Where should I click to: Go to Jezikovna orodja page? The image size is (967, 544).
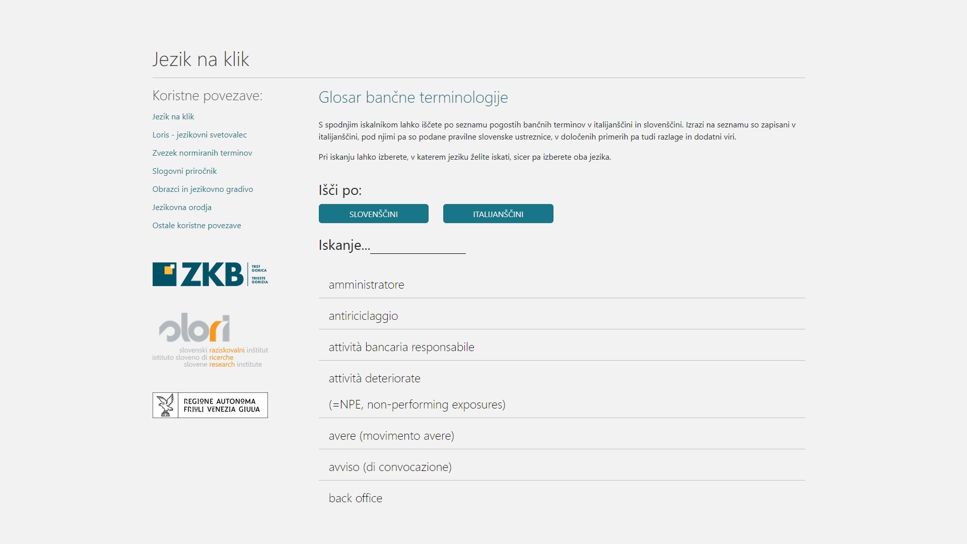[x=181, y=207]
